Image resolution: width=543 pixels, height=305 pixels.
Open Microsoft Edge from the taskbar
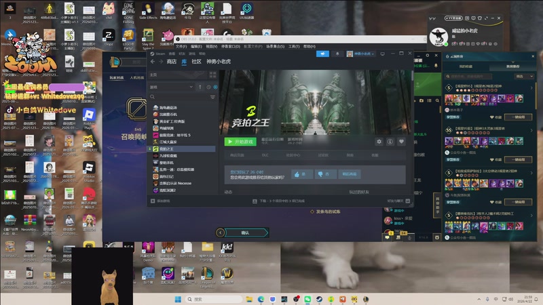coord(261,299)
